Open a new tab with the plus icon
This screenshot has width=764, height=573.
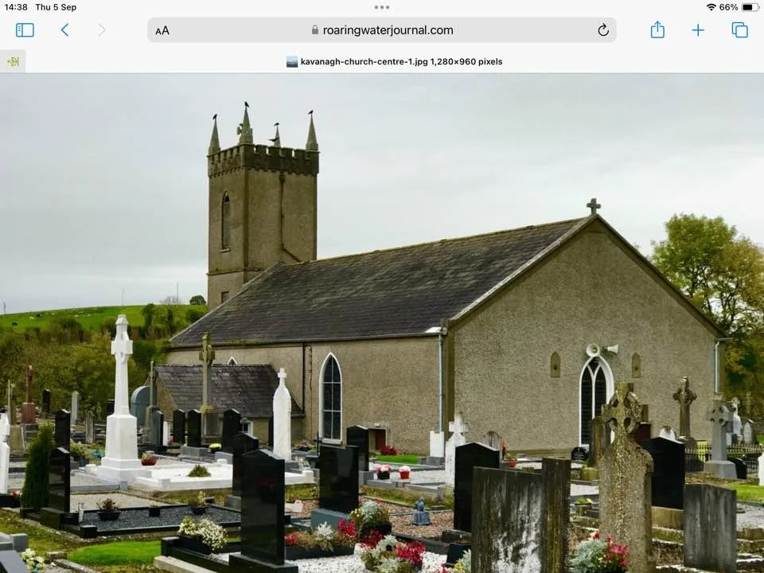pyautogui.click(x=698, y=29)
